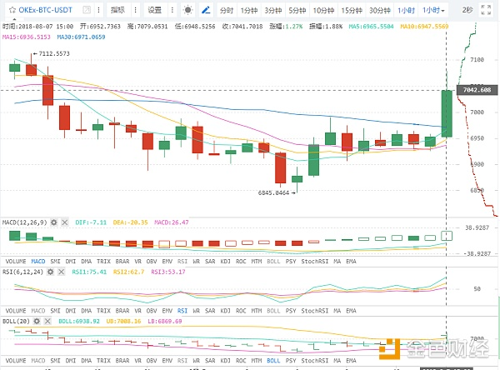Select the 10分钟 interval
Screen dimensions: 500x370
point(323,11)
